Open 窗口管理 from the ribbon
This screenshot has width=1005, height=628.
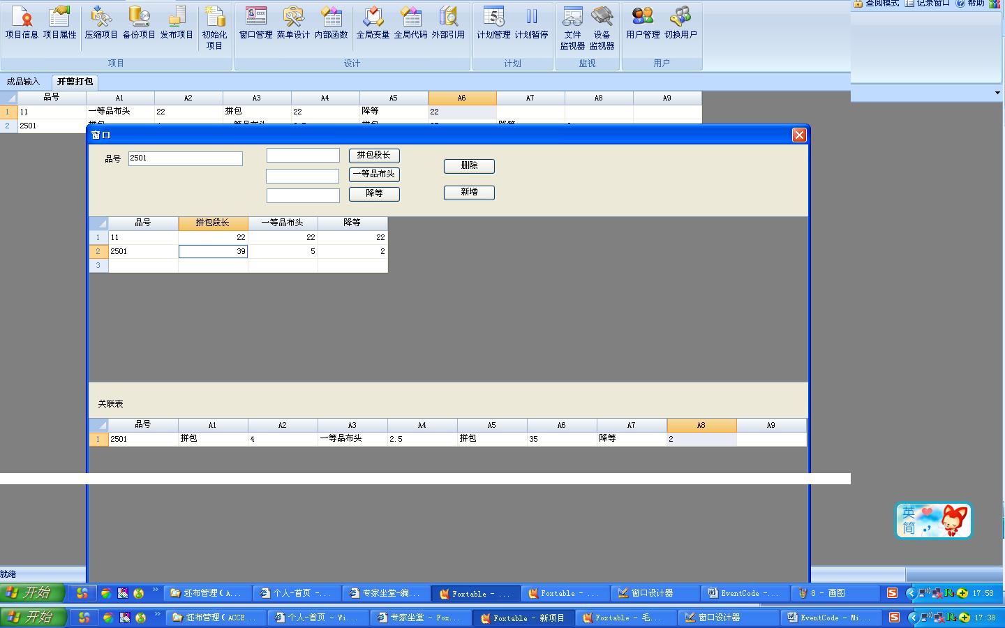click(x=255, y=23)
